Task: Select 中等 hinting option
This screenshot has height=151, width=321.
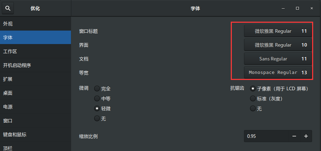Action: (x=97, y=98)
